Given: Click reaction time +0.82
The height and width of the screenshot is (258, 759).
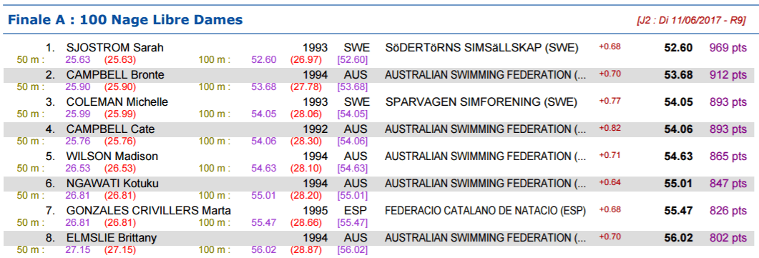Looking at the screenshot, I should [x=609, y=128].
